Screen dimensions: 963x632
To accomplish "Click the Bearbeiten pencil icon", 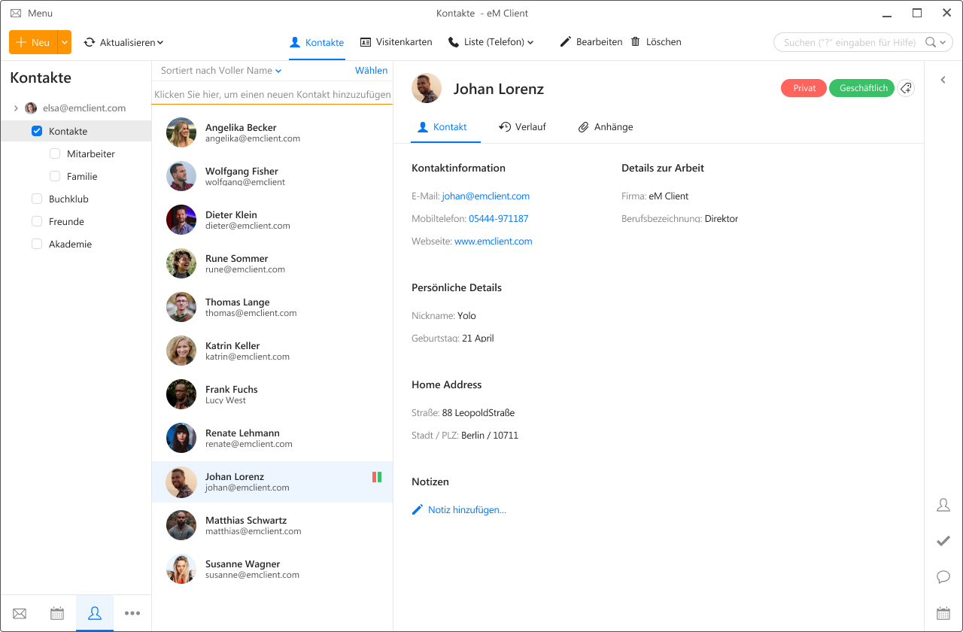I will pos(566,42).
